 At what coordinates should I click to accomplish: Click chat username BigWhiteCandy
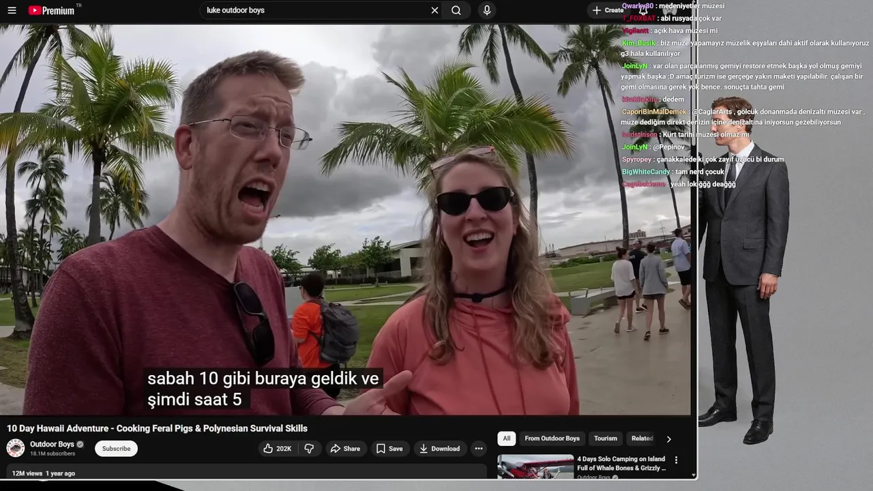pyautogui.click(x=646, y=172)
